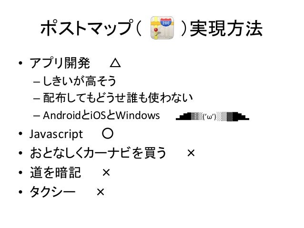The image size is (304, 228).
Task: Click the black stepped pattern left of emoticon
Action: [189, 116]
